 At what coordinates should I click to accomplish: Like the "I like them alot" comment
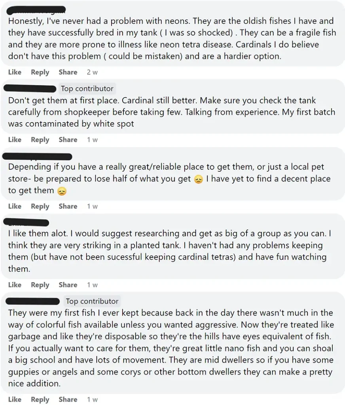click(x=15, y=285)
